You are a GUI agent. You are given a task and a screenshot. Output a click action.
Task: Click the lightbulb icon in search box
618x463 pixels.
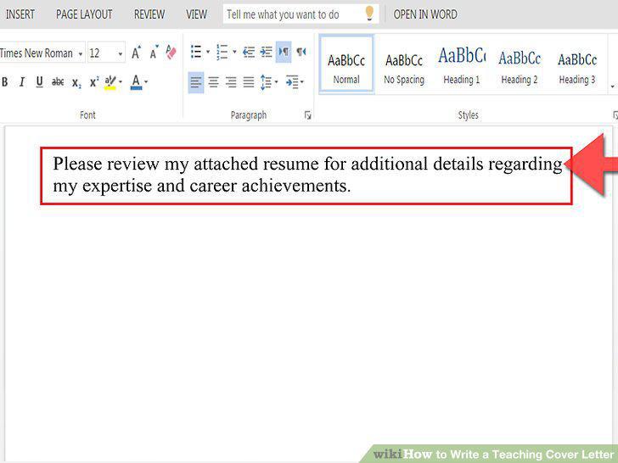(369, 14)
